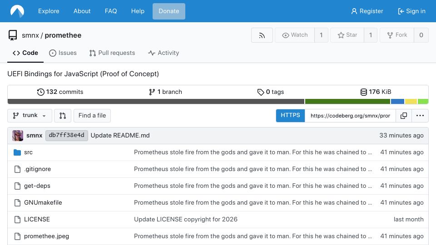This screenshot has height=245, width=436.
Task: Click the promethee.jpeg file icon
Action: [17, 236]
